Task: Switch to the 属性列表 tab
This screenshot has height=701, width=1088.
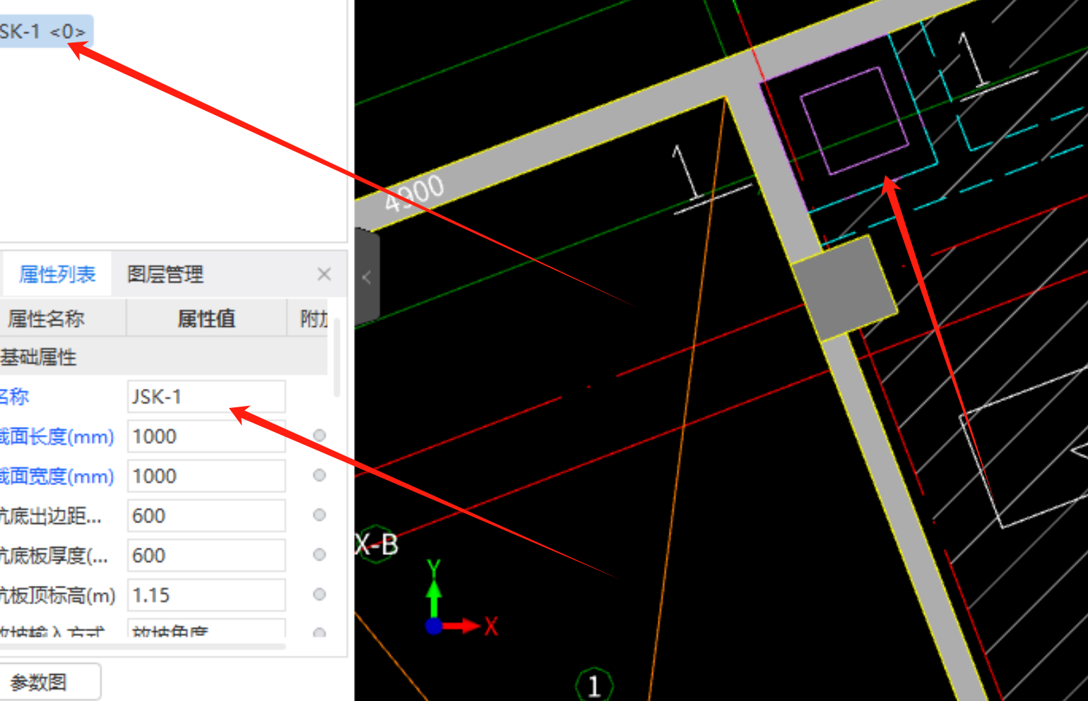Action: (57, 274)
